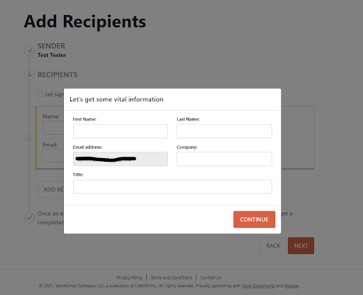Open the Solid Documents link

[x=258, y=286]
